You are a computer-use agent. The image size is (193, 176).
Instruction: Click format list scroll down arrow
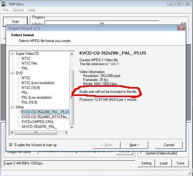[72, 128]
